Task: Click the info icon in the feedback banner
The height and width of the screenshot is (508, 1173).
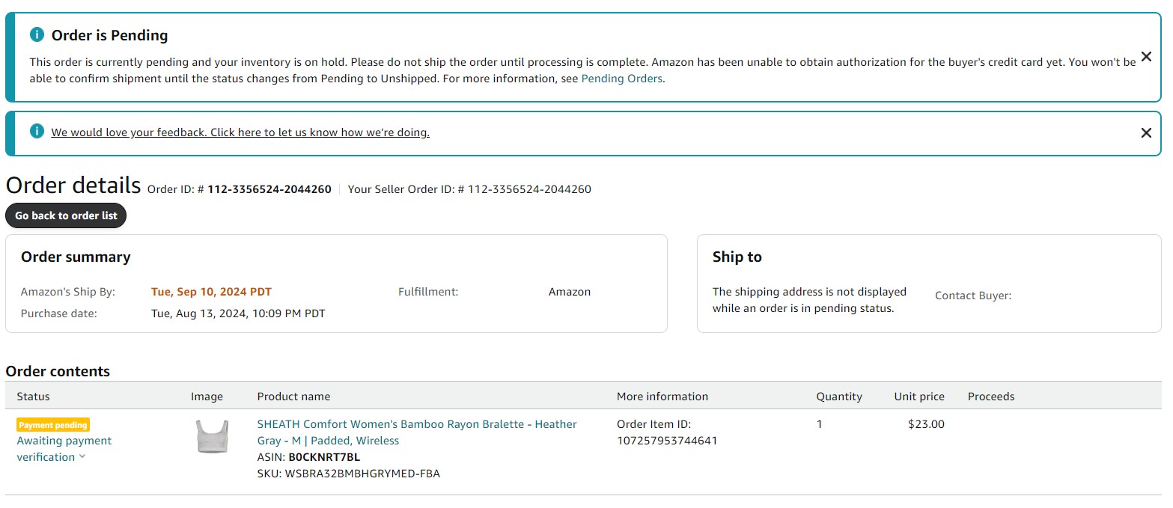Action: point(37,132)
